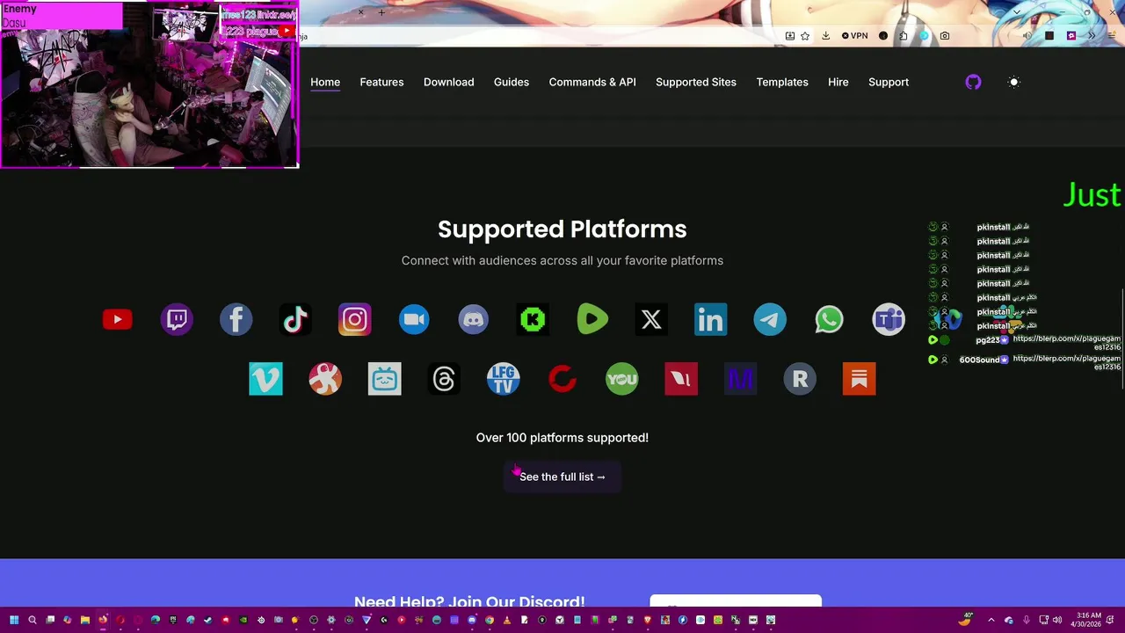Viewport: 1125px width, 633px height.
Task: Click the Bilibili platform icon
Action: coord(384,379)
